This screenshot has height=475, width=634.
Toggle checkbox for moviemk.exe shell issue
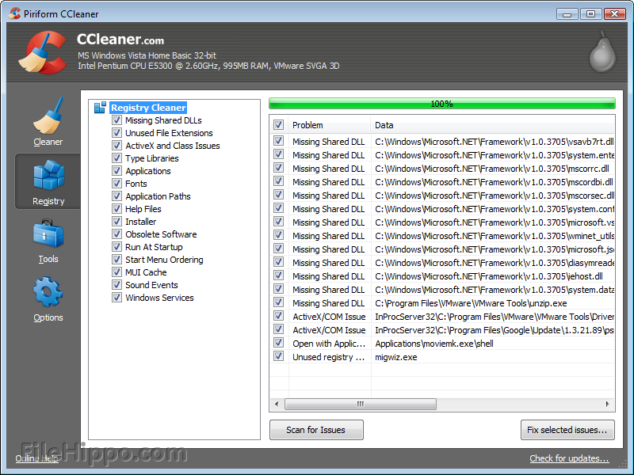(278, 343)
